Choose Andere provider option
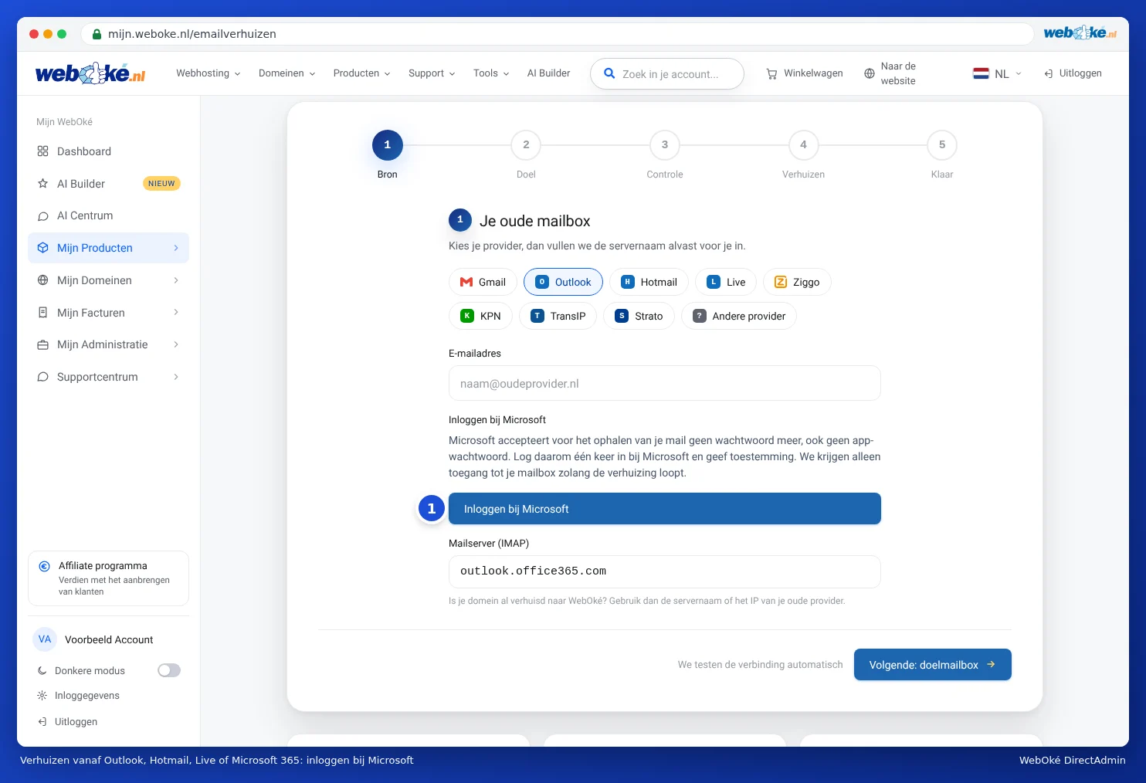1146x783 pixels. click(739, 316)
